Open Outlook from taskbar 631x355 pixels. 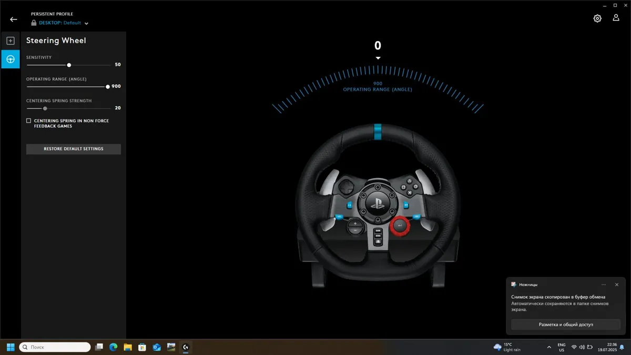point(156,347)
